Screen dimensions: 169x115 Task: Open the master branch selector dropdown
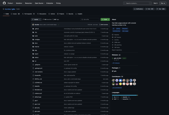36,19
